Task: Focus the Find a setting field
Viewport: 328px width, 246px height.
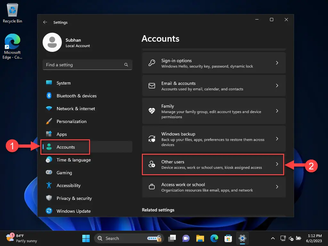Action: (x=87, y=65)
